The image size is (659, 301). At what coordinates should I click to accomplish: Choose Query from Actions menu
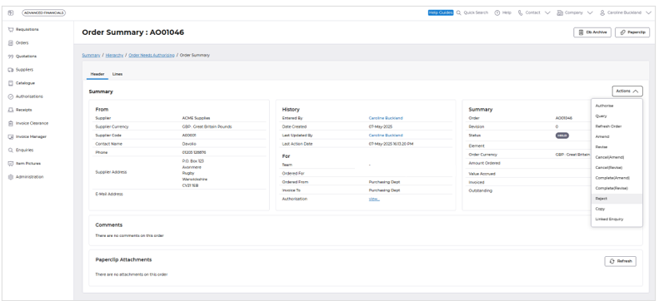tap(617, 116)
